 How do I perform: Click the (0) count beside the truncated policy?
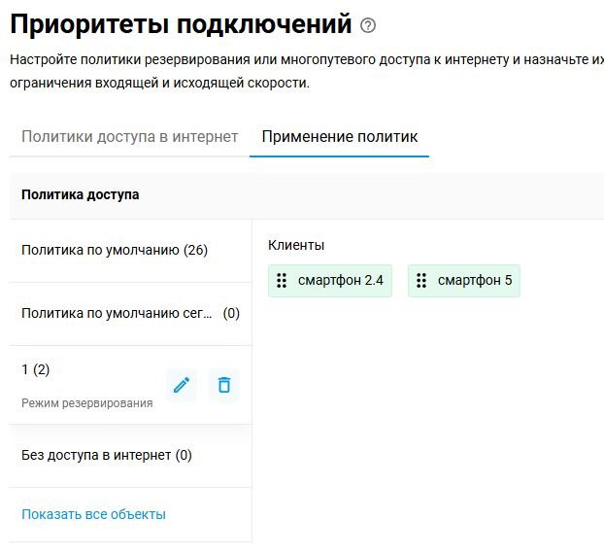click(x=231, y=313)
